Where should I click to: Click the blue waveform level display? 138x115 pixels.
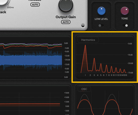(x=31, y=60)
